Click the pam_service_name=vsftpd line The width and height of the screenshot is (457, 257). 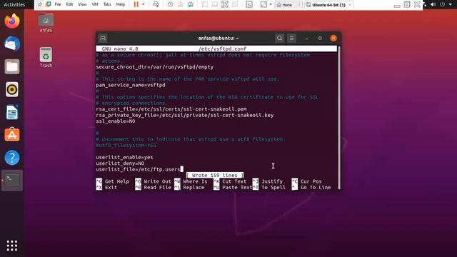[131, 85]
